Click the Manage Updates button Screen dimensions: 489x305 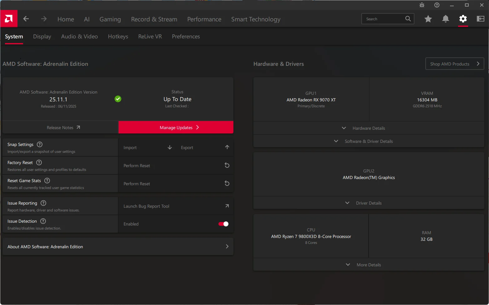(176, 128)
